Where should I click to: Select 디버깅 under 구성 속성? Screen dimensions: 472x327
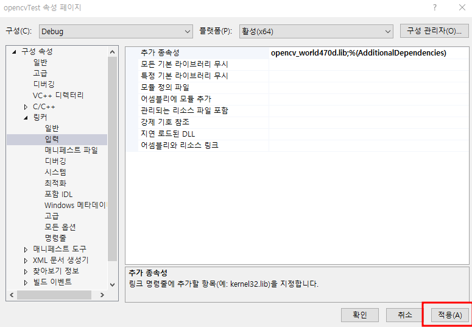(44, 84)
